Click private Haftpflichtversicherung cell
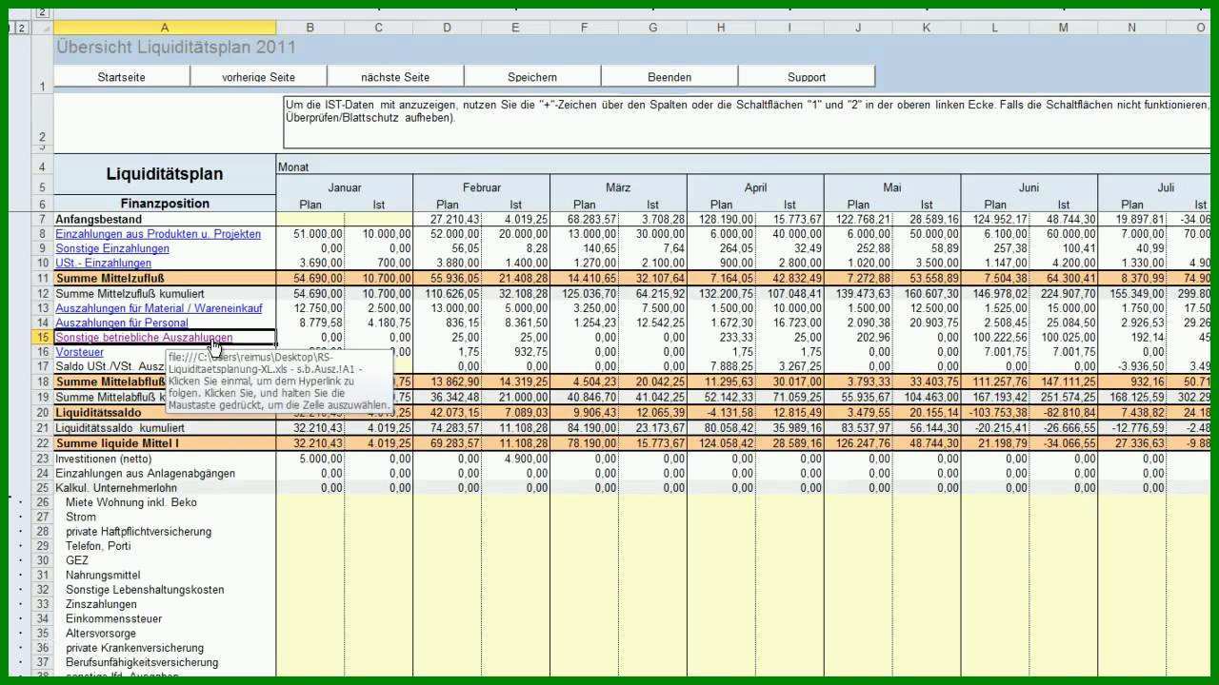Image resolution: width=1219 pixels, height=685 pixels. 165,531
